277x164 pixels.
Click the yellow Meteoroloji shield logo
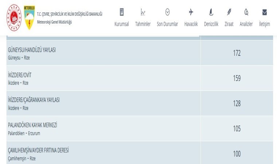pos(29,17)
